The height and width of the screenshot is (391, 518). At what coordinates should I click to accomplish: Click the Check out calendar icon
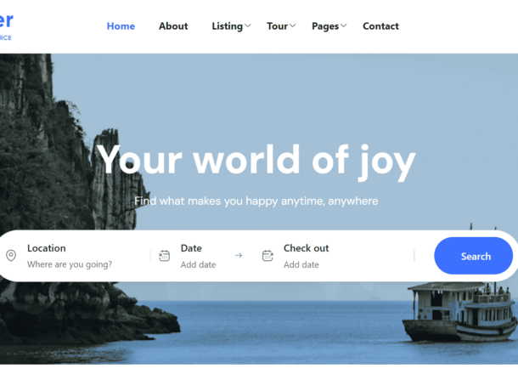click(x=267, y=255)
